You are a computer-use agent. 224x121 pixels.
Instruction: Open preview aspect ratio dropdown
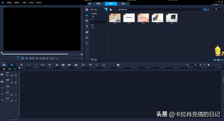click(52, 58)
